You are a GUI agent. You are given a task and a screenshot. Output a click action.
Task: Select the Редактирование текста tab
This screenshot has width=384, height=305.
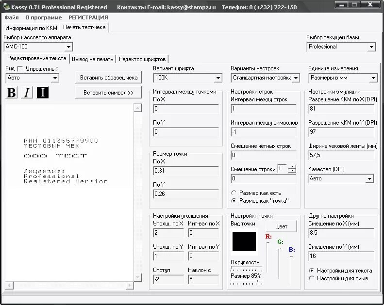click(37, 59)
